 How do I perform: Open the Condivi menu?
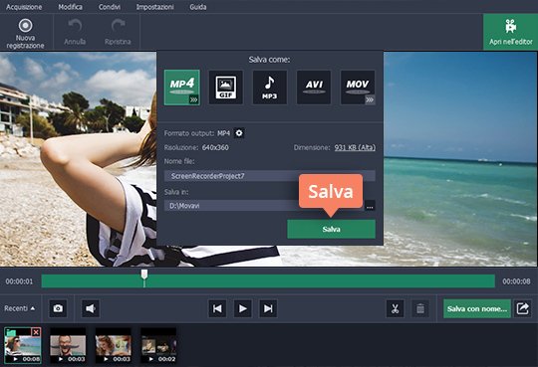click(110, 7)
